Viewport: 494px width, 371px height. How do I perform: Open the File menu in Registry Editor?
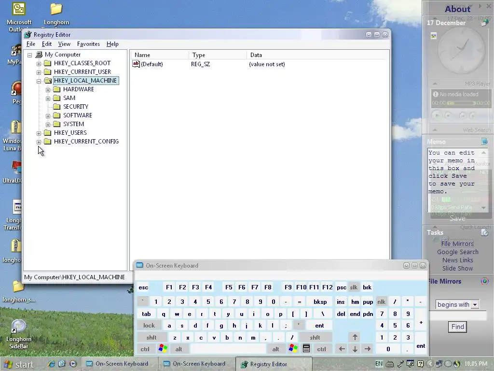coord(30,44)
